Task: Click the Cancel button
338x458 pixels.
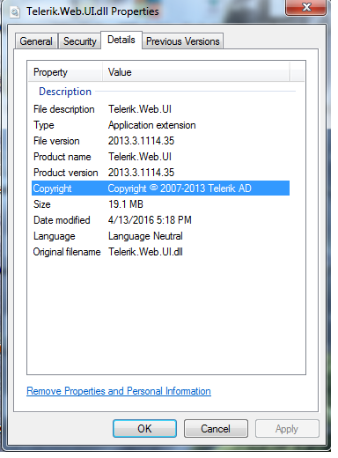Action: [216, 428]
